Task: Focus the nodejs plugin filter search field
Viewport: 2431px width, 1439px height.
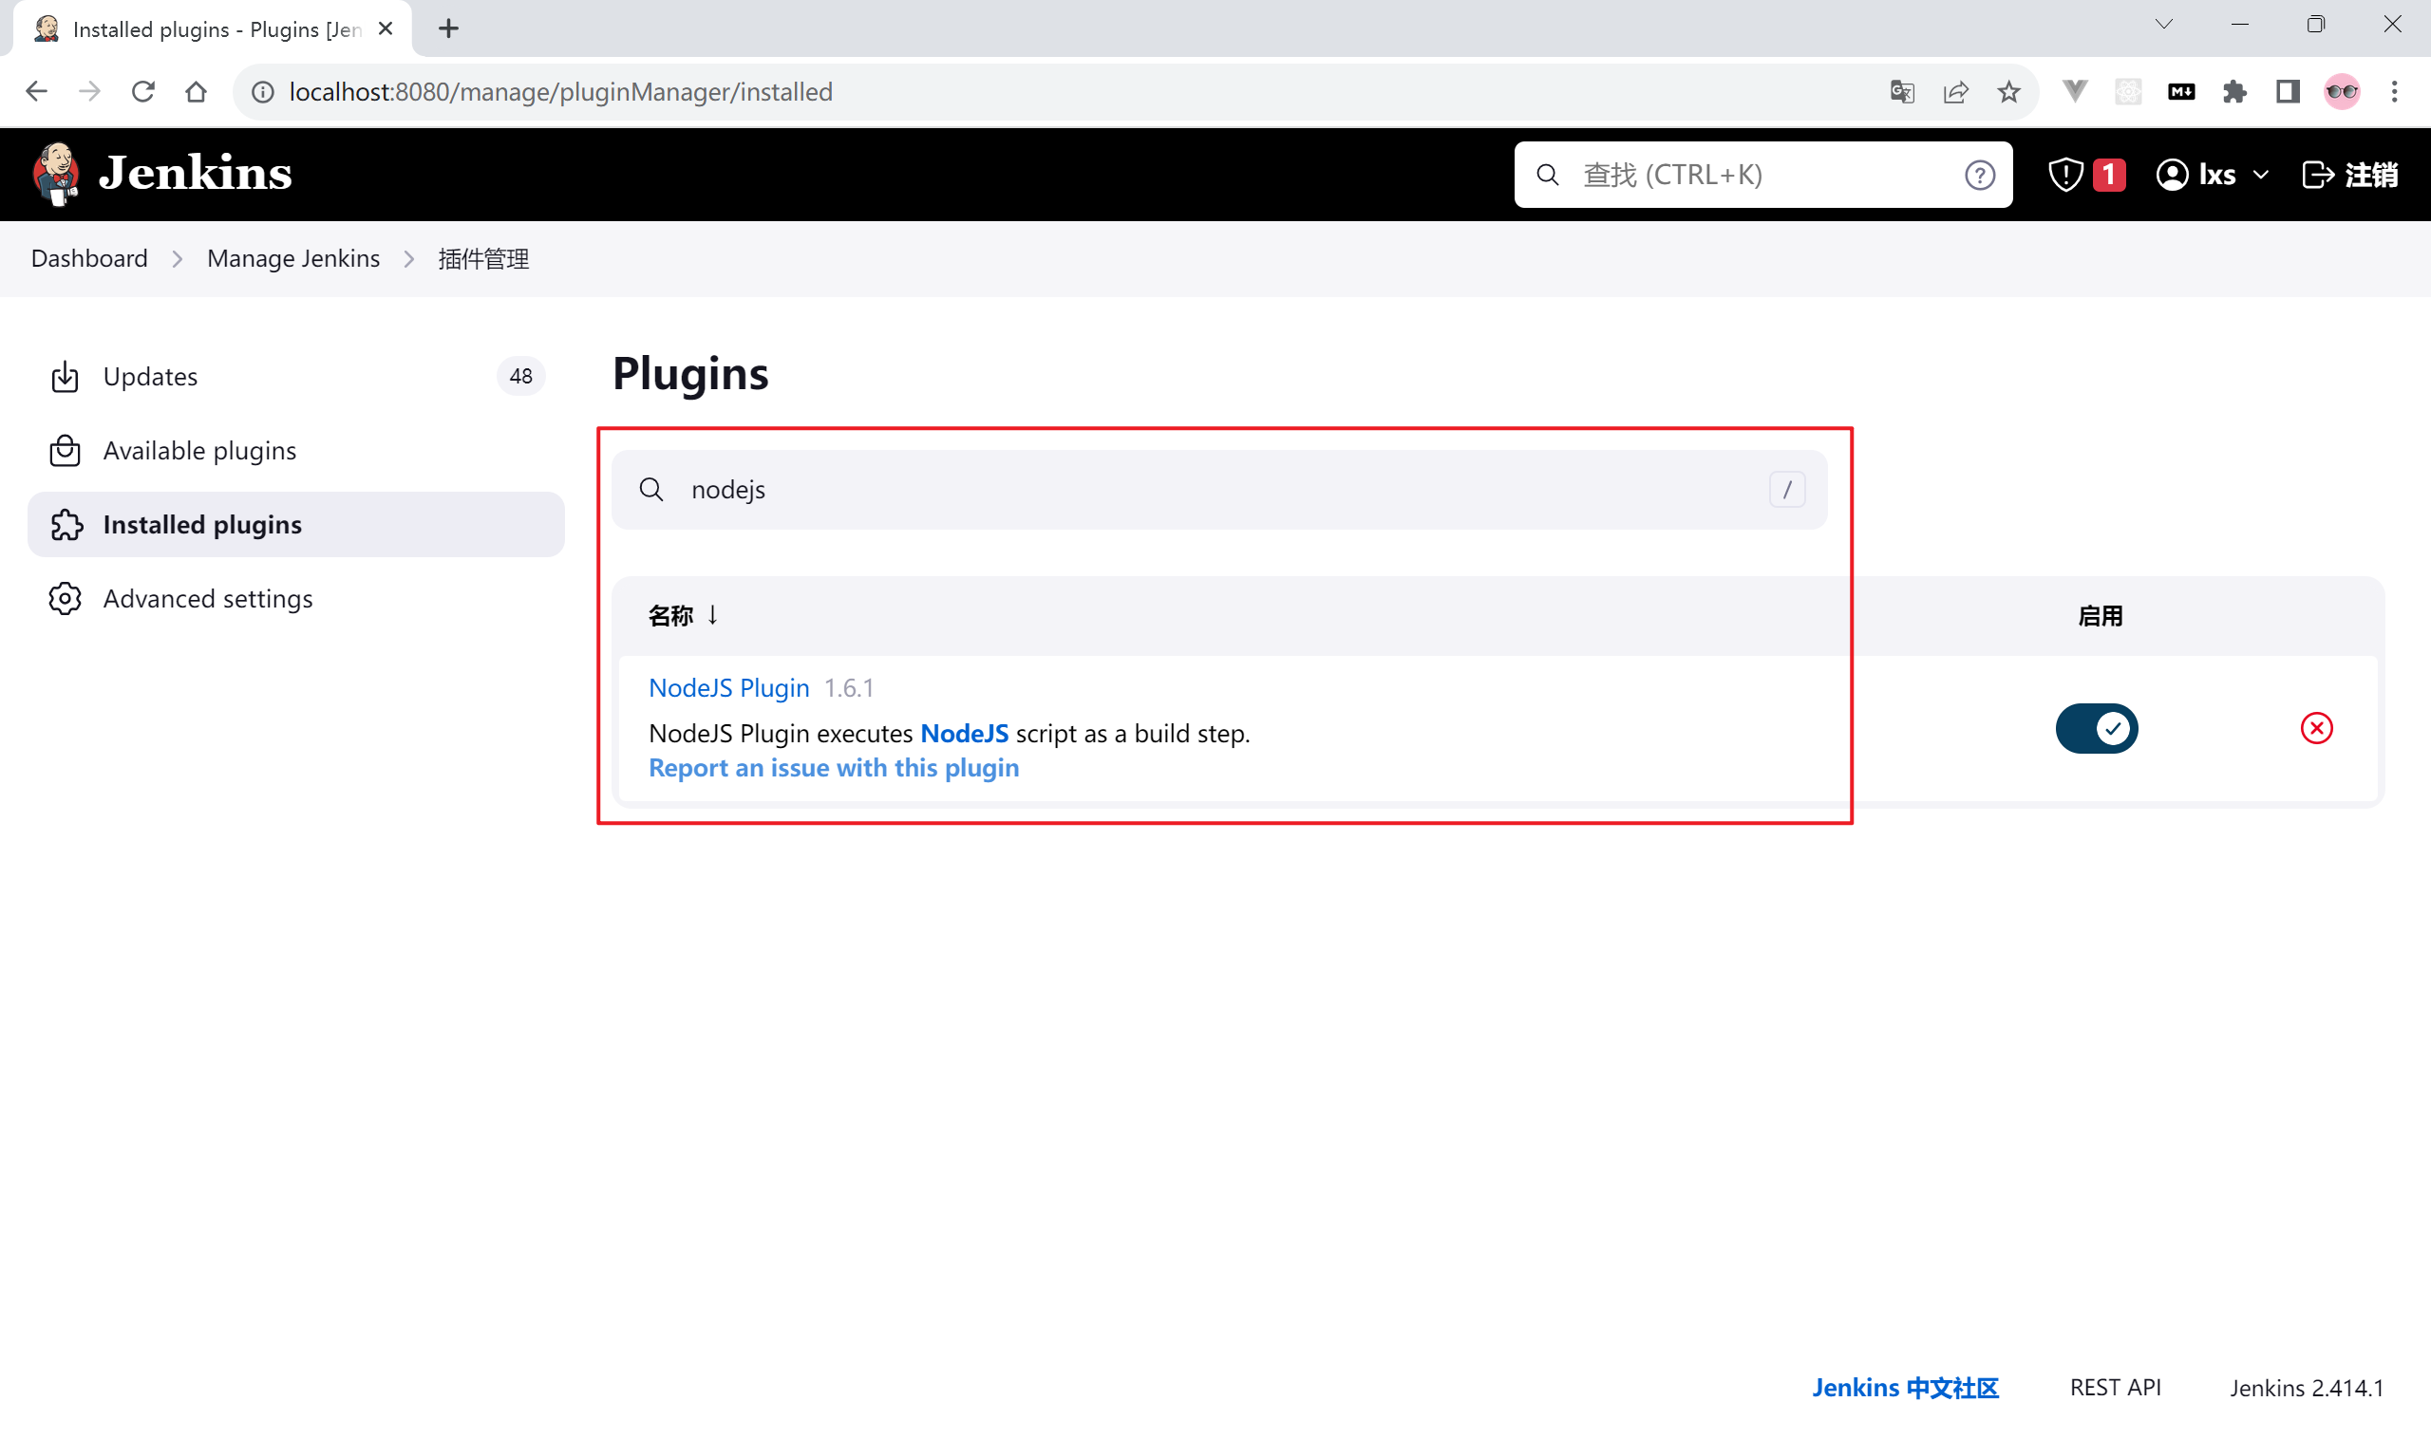Action: point(1213,490)
